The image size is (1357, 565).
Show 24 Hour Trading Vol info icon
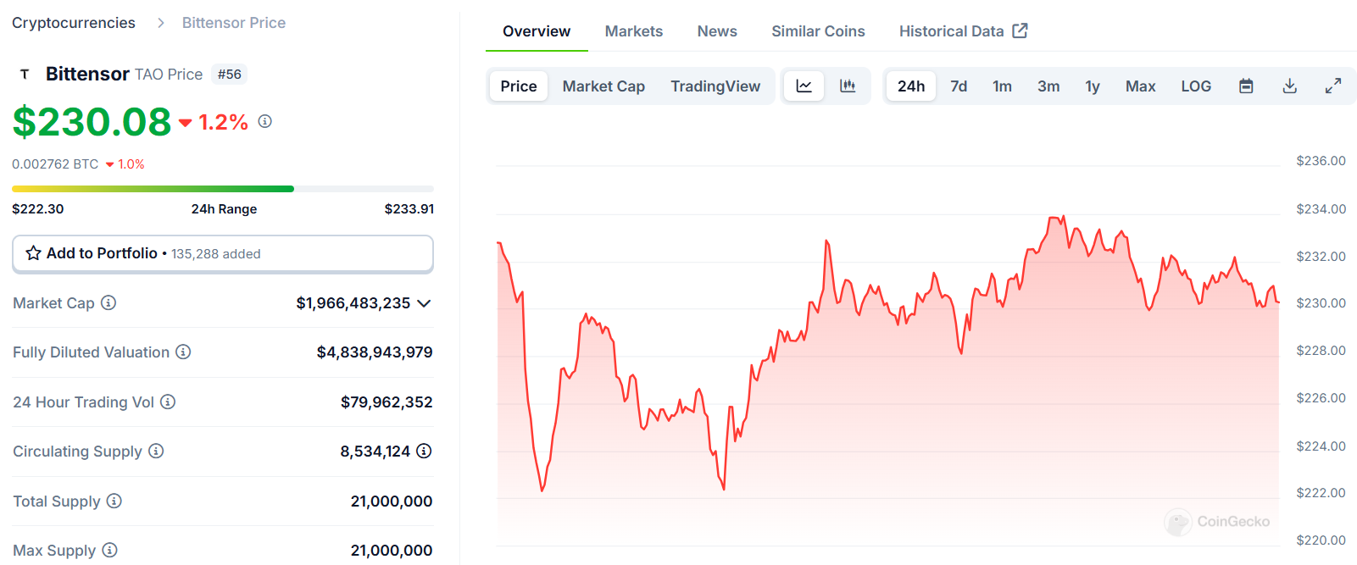[x=168, y=402]
